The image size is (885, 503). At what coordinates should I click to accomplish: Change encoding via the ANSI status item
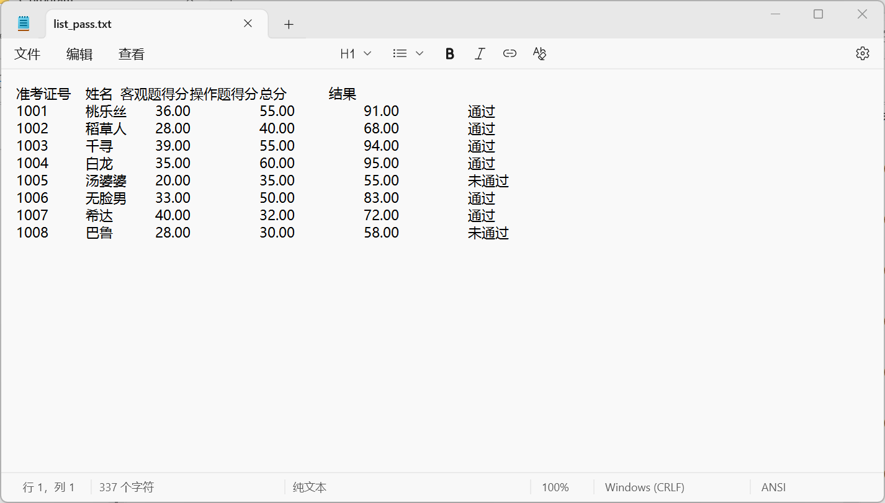coord(772,487)
